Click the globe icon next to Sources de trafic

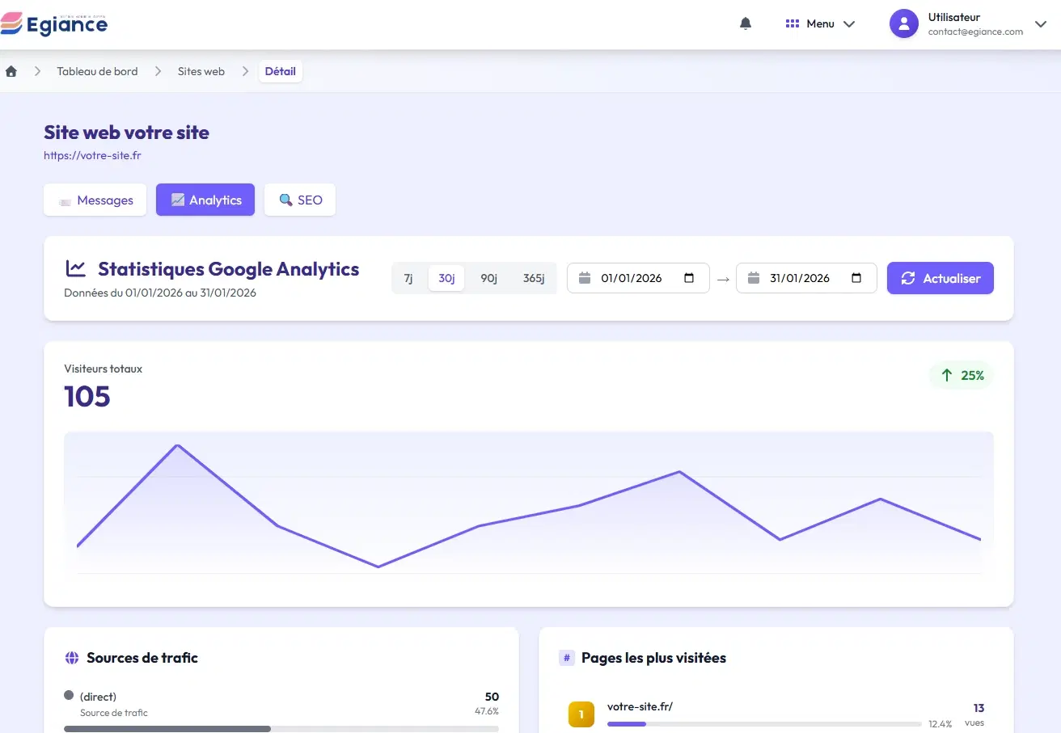72,657
